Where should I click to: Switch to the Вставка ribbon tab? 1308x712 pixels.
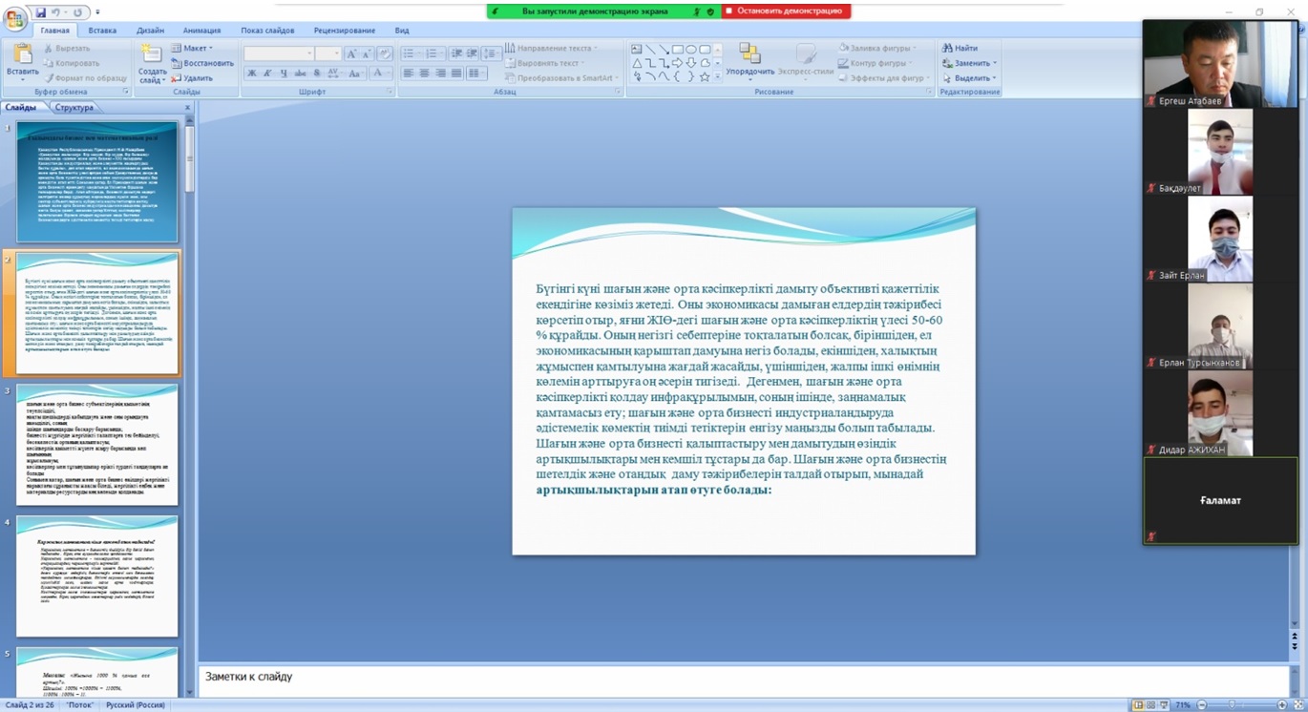[102, 31]
